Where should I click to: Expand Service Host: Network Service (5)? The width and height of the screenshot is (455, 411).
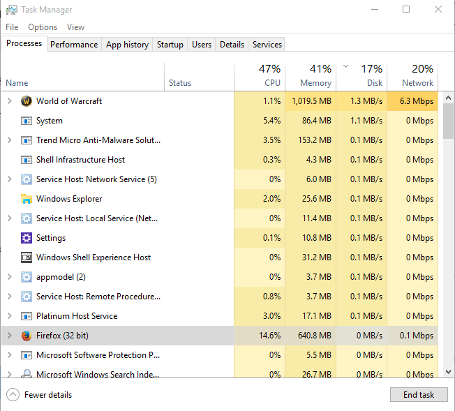(10, 179)
